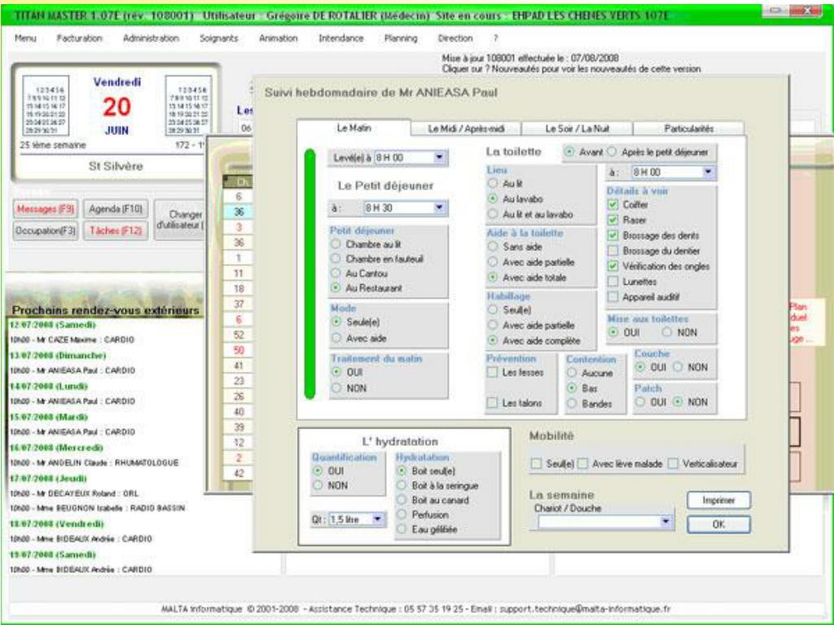Click the Tâches (F12) button
The image size is (834, 625).
(116, 230)
